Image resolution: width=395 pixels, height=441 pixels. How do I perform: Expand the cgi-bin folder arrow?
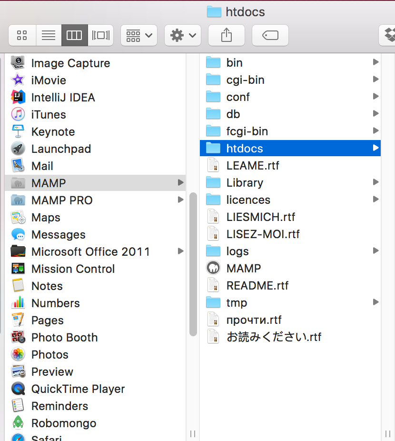pyautogui.click(x=375, y=79)
